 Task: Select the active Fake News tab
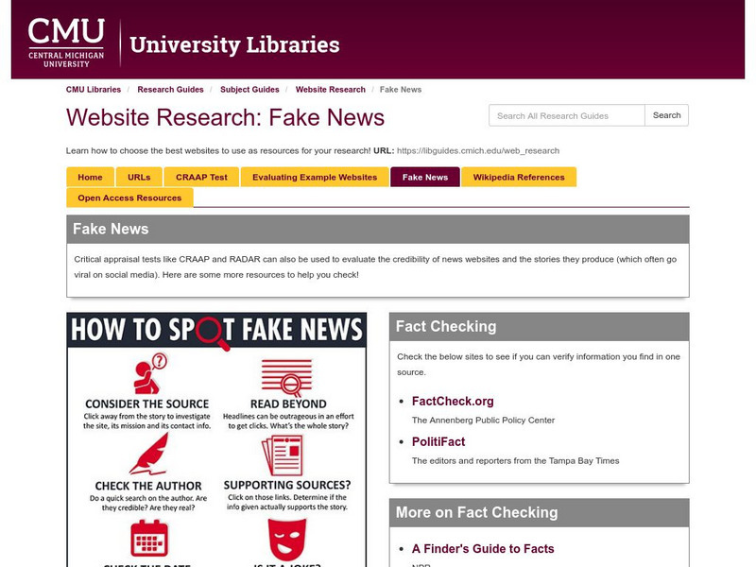[424, 177]
